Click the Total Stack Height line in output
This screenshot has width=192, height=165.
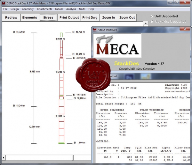[x=118, y=104]
